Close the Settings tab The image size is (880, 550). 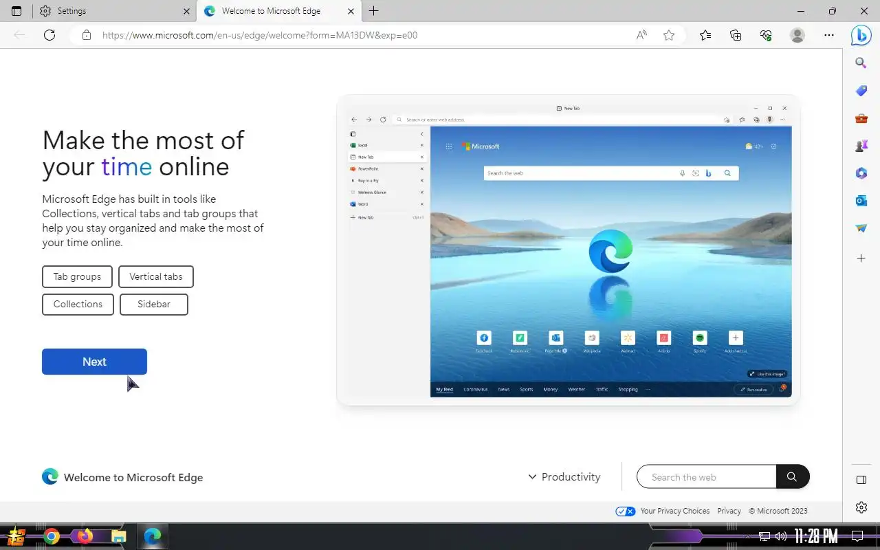(x=187, y=11)
